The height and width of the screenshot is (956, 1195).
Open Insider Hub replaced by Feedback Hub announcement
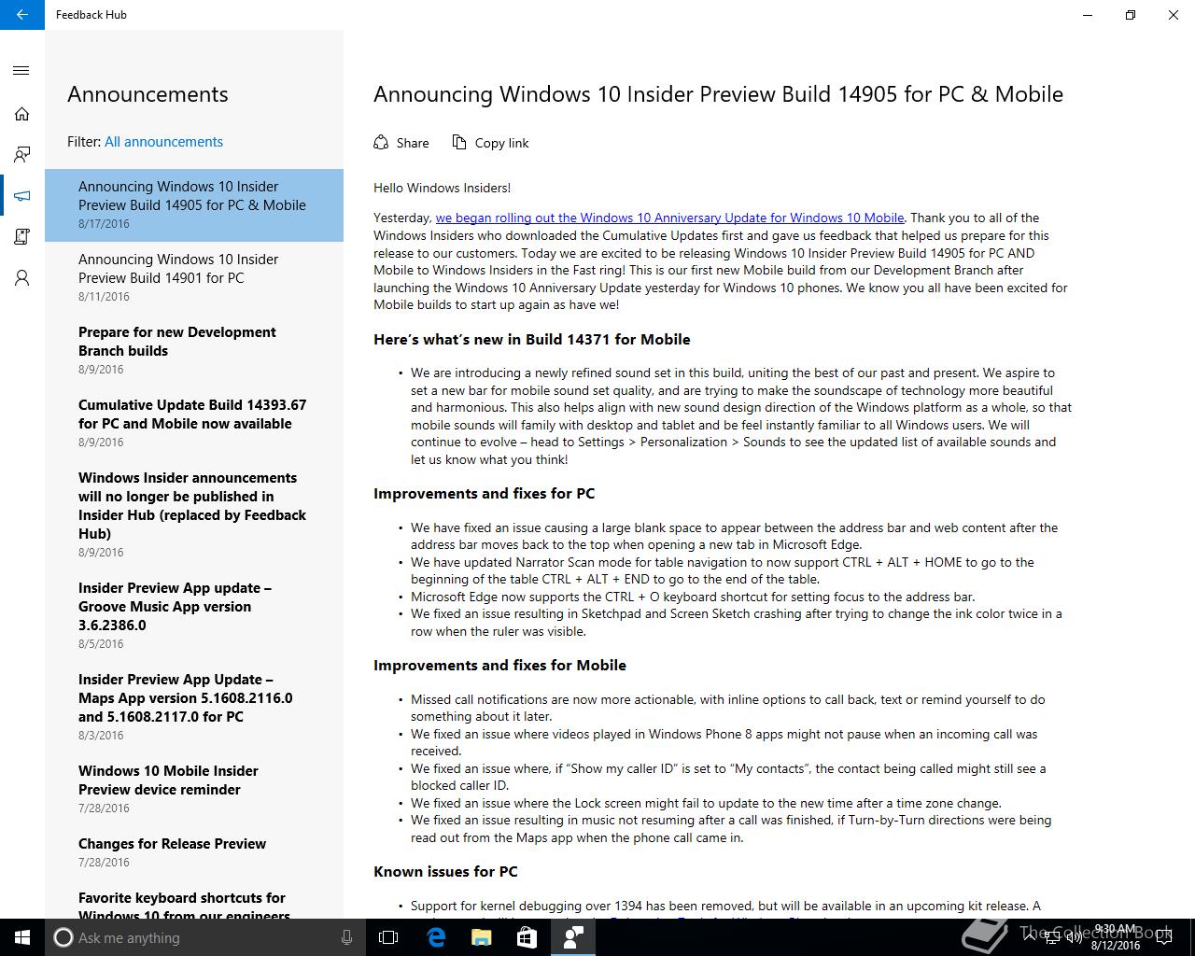point(194,515)
